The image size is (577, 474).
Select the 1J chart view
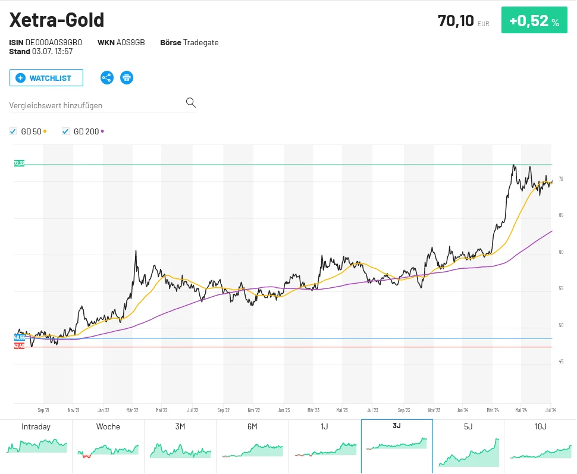[324, 446]
